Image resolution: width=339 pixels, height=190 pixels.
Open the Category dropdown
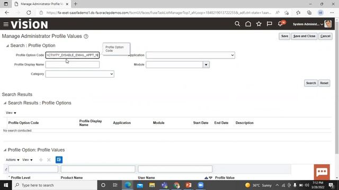coord(80,74)
